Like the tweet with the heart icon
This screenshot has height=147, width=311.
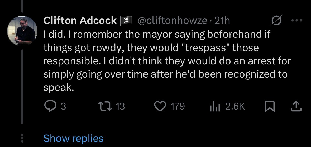point(160,106)
